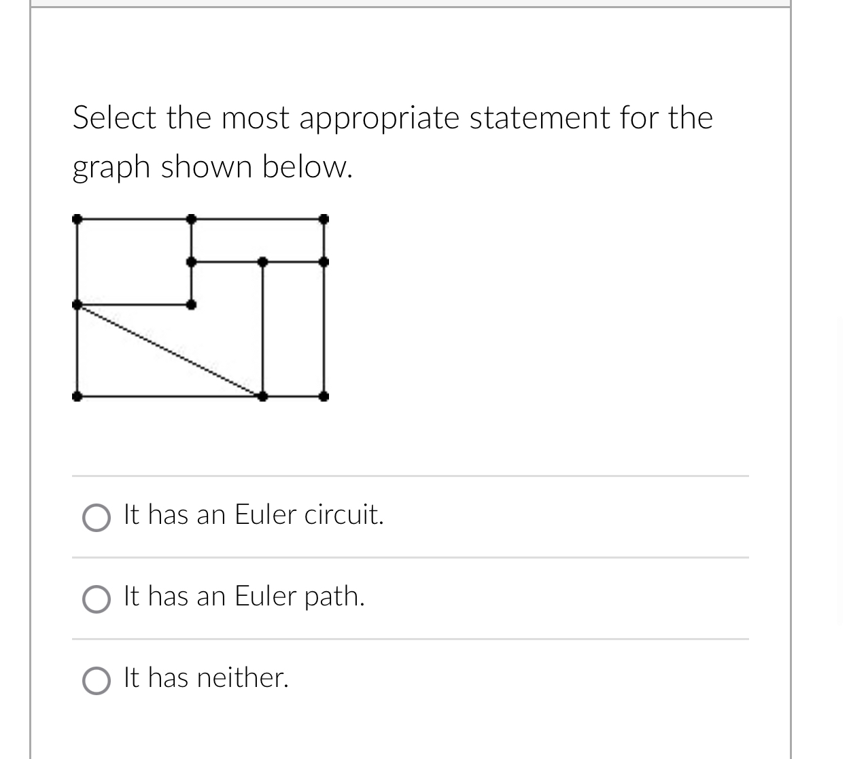Click the bottom-left vertex of the graph
The image size is (849, 759).
77,396
